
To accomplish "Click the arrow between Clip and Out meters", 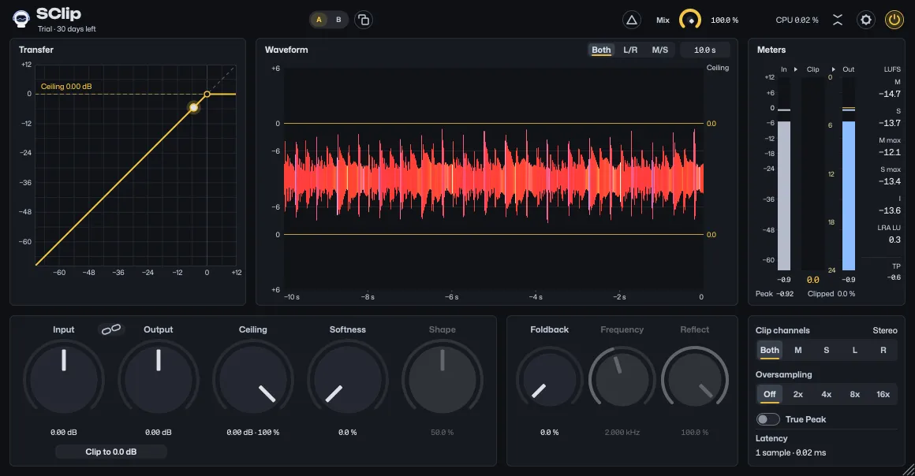I will click(x=833, y=69).
